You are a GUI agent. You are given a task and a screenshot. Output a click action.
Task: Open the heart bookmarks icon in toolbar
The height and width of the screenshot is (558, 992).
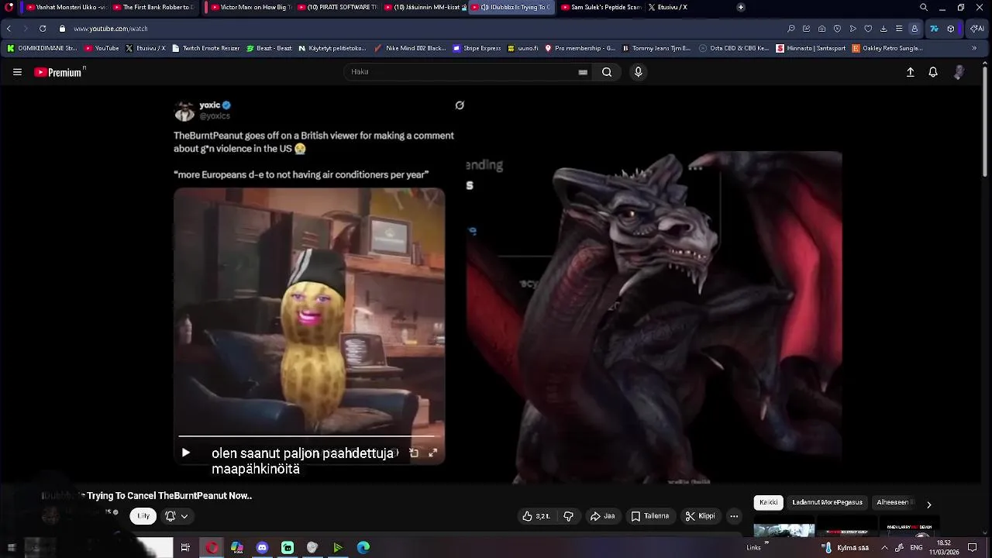click(x=868, y=29)
